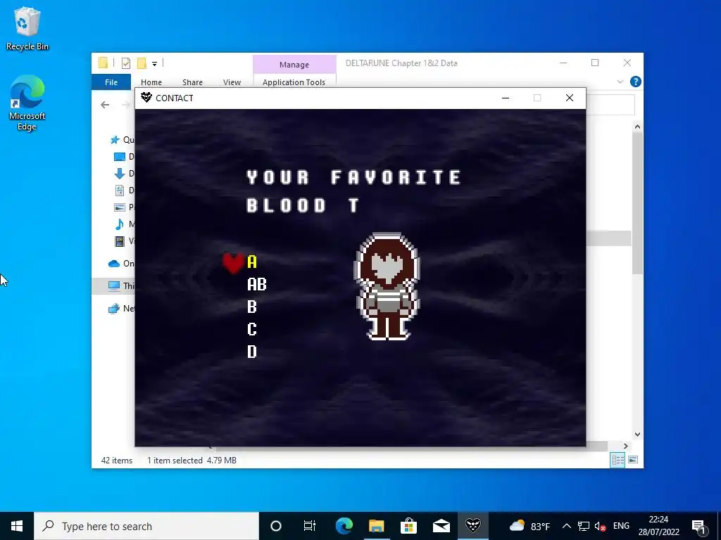The height and width of the screenshot is (540, 721).
Task: Switch Explorer to large icons view
Action: tap(633, 460)
